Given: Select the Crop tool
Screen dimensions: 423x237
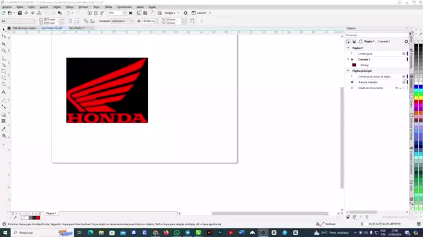Looking at the screenshot, I should [x=4, y=44].
